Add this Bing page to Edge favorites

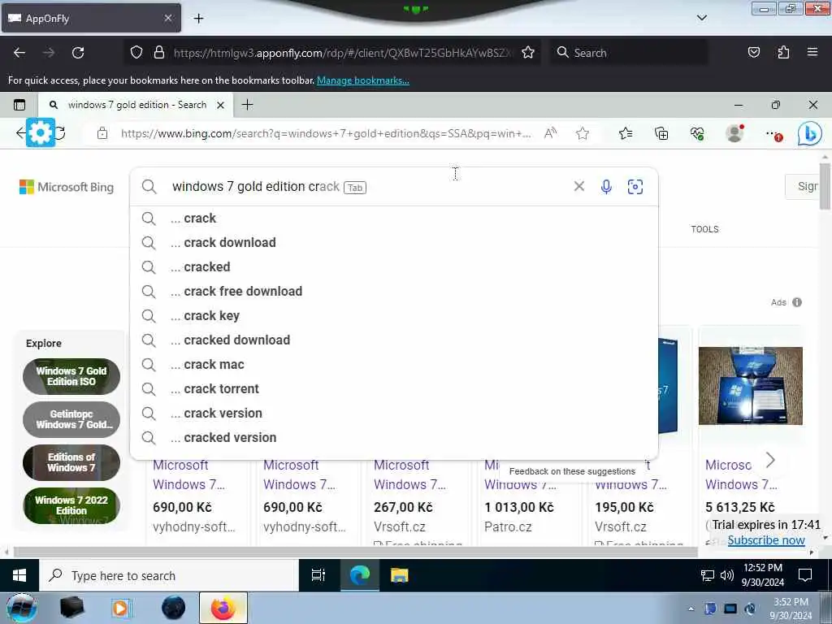pyautogui.click(x=583, y=133)
